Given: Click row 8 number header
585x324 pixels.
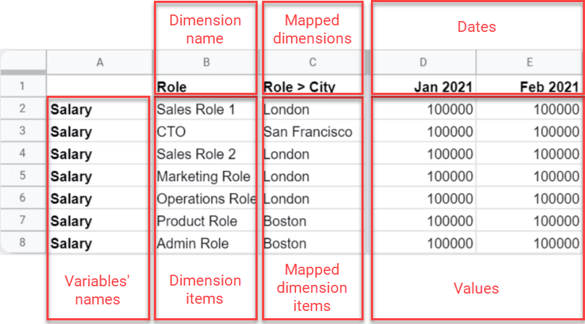Looking at the screenshot, I should pos(22,243).
